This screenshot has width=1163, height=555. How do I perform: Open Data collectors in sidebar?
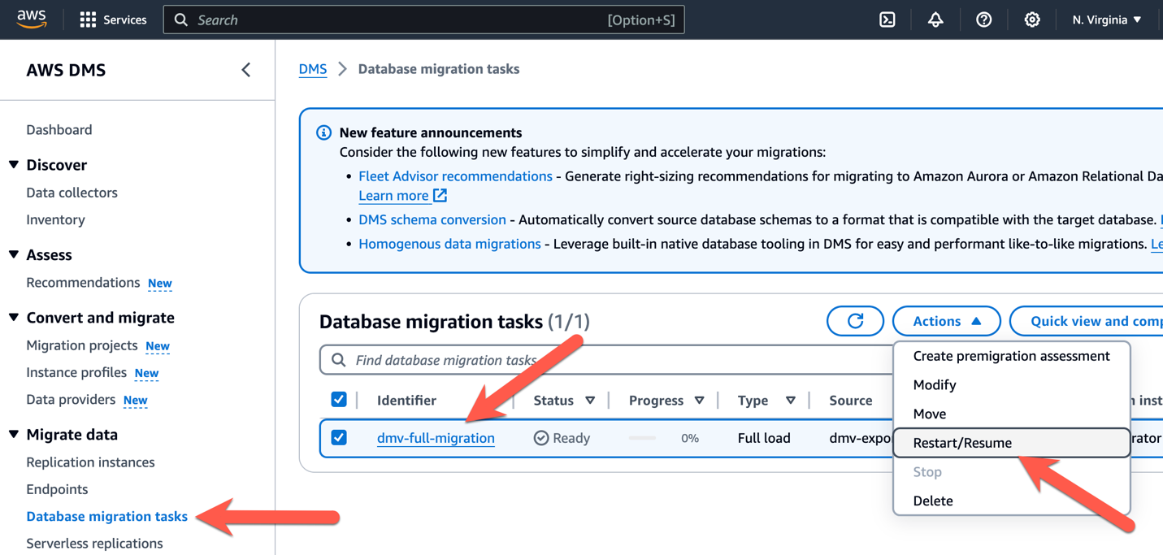coord(72,193)
